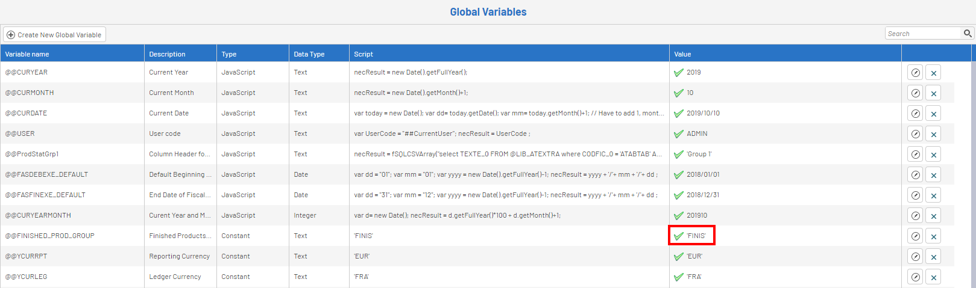The image size is (976, 288).
Task: Click the Data Type column header
Action: 309,54
